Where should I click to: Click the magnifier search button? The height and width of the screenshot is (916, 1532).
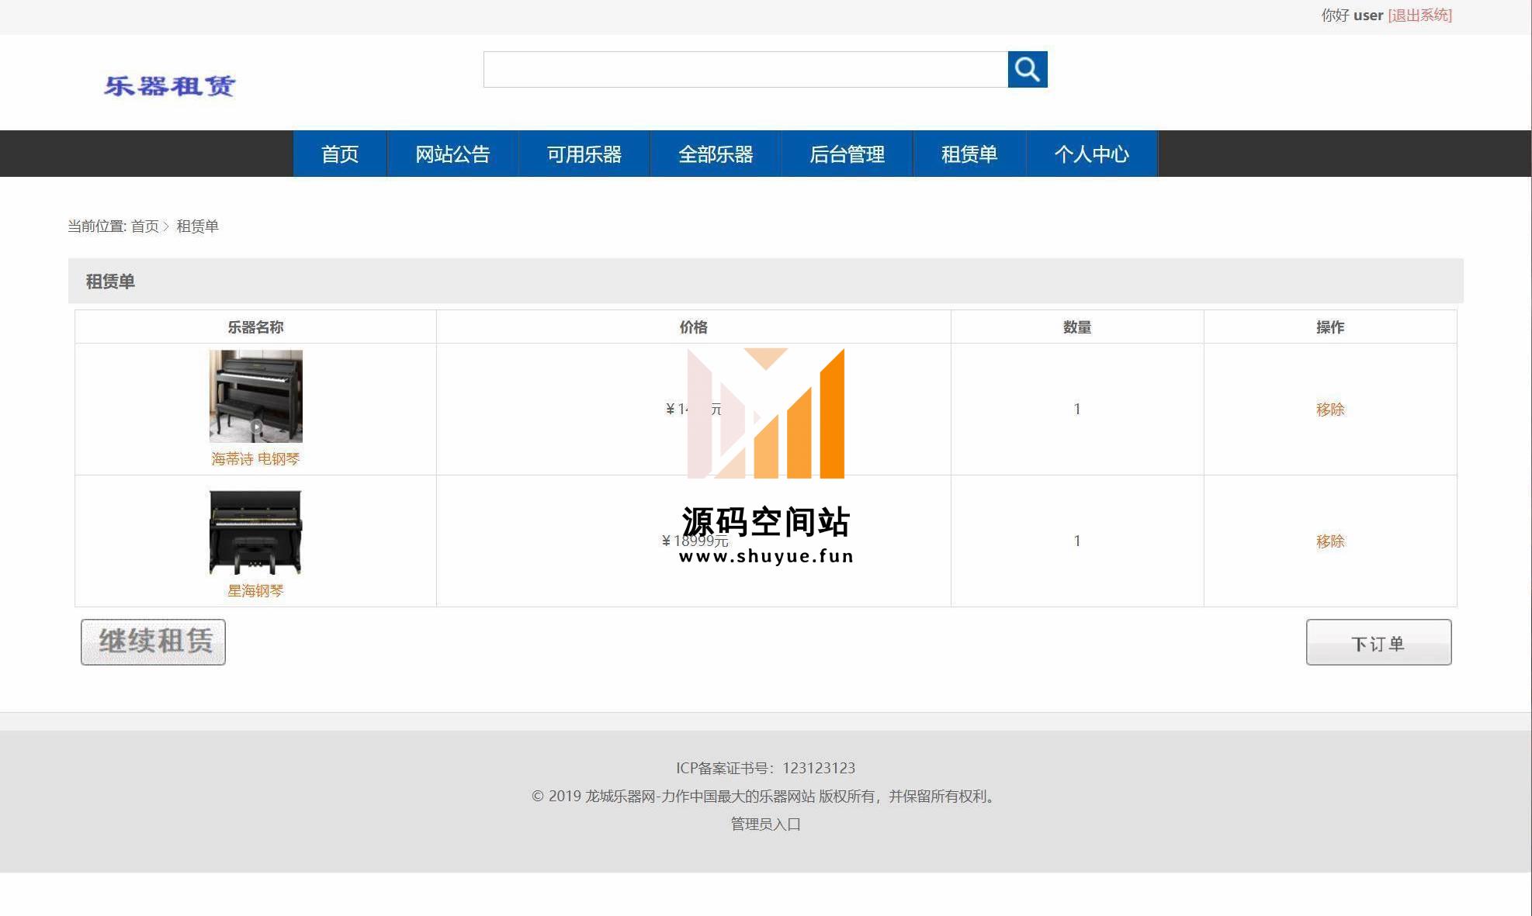[x=1028, y=70]
